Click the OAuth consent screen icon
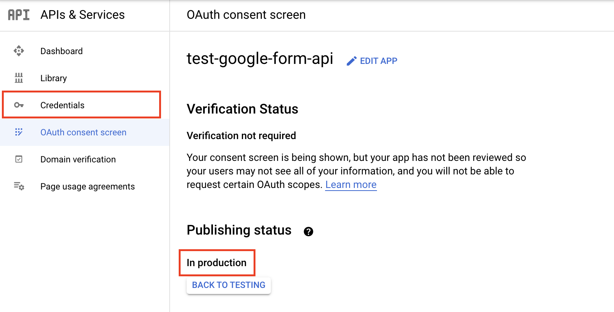 pyautogui.click(x=19, y=132)
